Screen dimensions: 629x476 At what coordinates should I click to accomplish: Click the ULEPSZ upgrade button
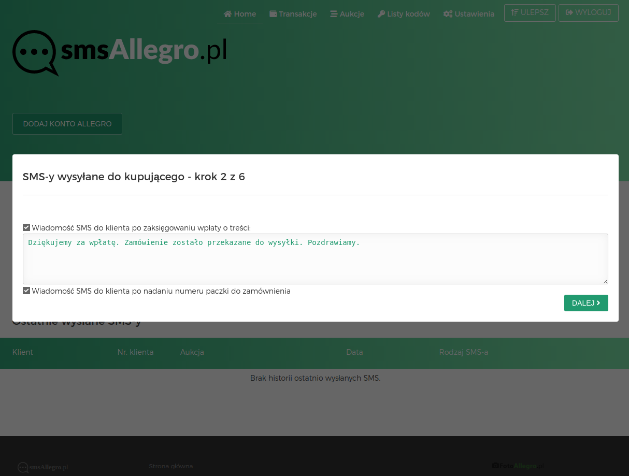tap(530, 13)
